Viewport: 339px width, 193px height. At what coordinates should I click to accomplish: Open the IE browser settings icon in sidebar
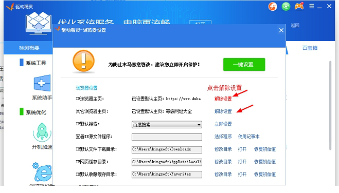(42, 172)
